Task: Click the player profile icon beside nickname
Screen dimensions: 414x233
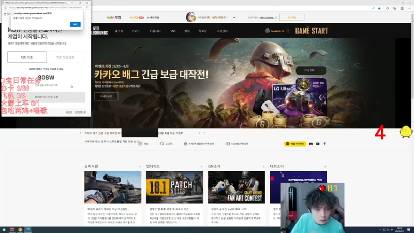Action: [267, 31]
